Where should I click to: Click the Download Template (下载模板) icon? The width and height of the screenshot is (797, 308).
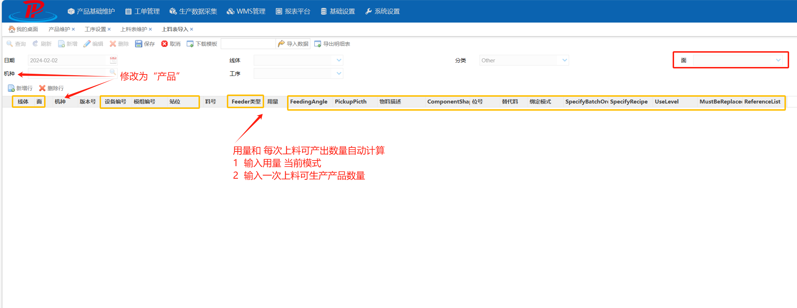(190, 44)
